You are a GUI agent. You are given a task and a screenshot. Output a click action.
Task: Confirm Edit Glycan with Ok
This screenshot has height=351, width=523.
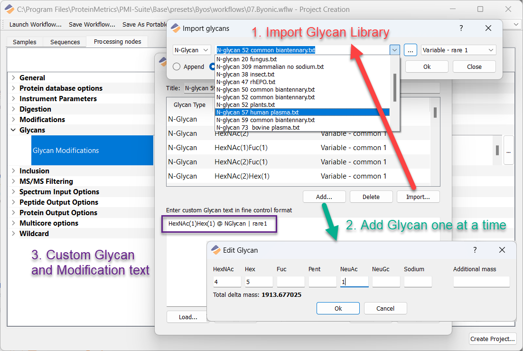(338, 308)
